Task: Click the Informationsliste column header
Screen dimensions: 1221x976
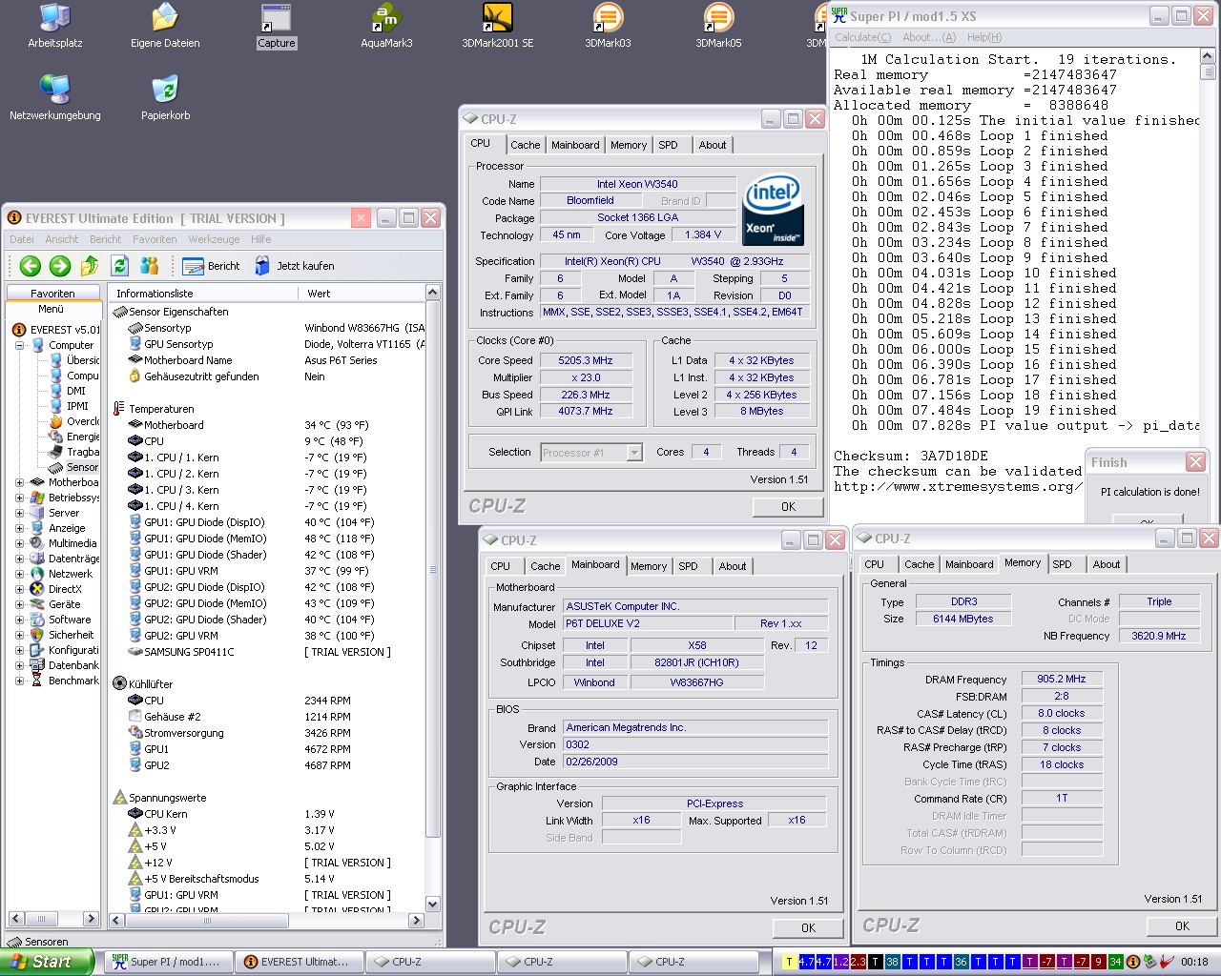Action: coord(202,294)
